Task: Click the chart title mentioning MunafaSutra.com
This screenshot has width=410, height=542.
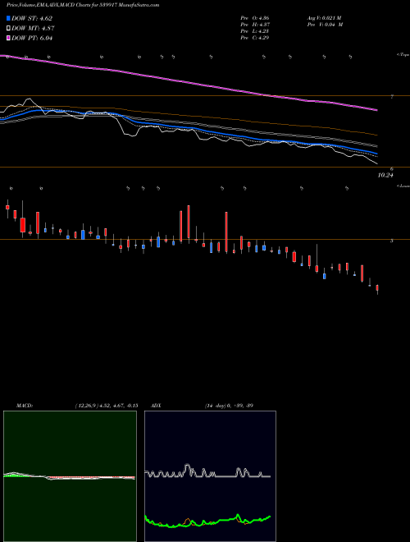Action: (83, 5)
